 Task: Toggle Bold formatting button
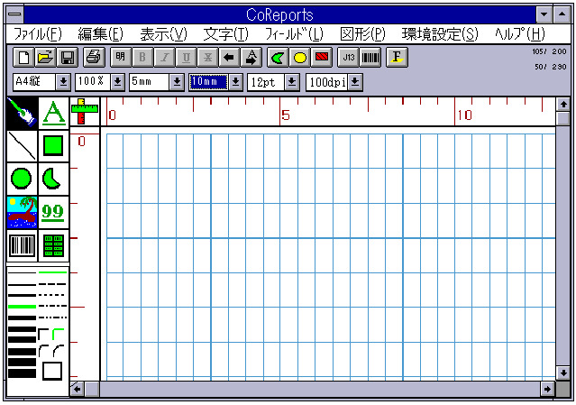pyautogui.click(x=142, y=58)
